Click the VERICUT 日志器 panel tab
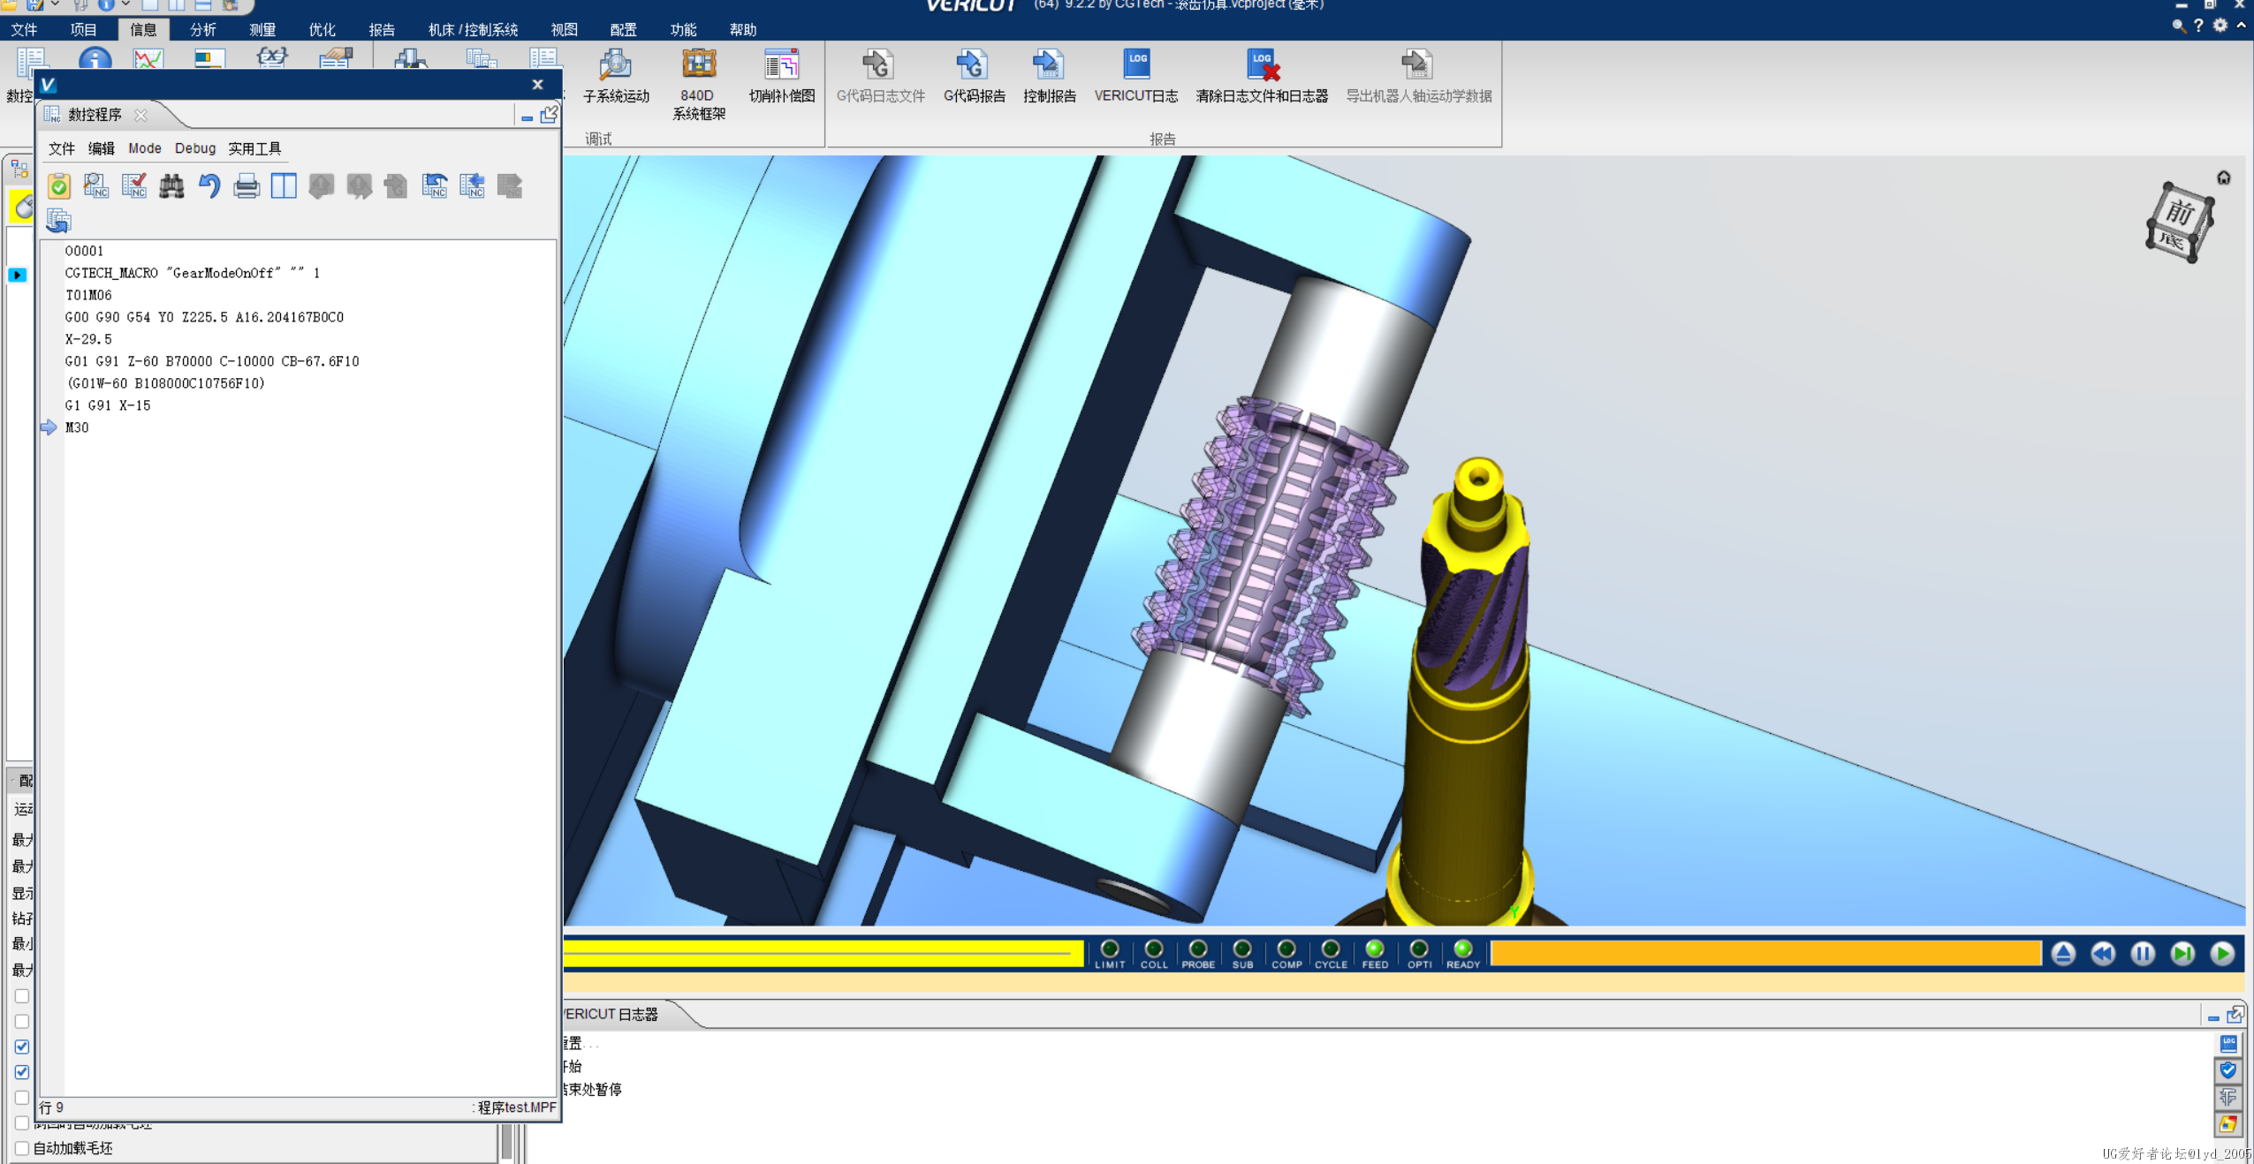Viewport: 2254px width, 1164px height. pyautogui.click(x=611, y=1015)
